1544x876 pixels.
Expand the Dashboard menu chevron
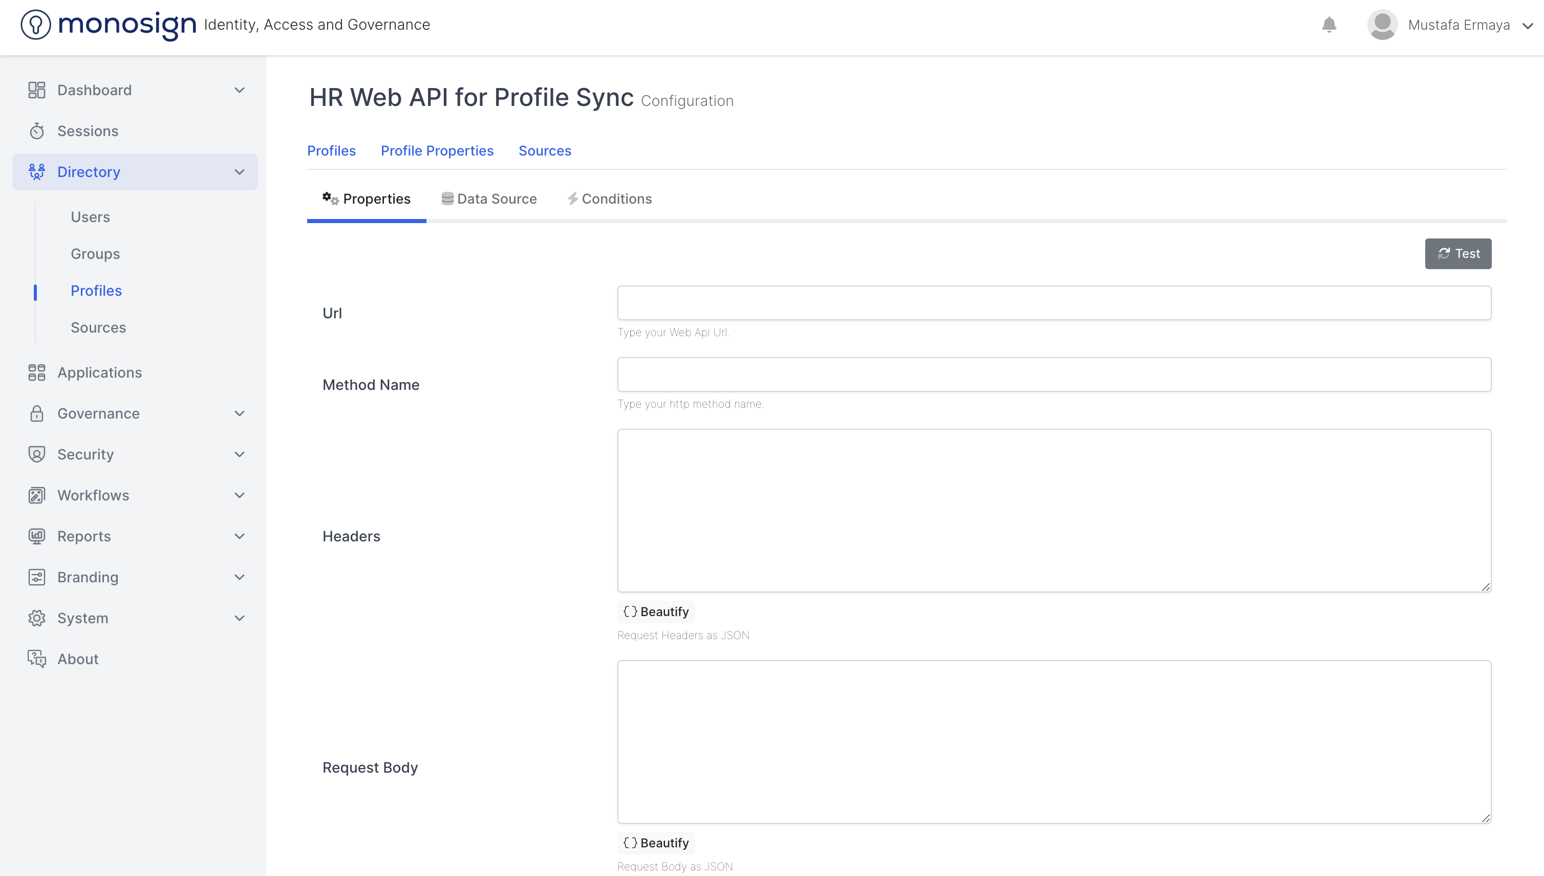point(240,90)
